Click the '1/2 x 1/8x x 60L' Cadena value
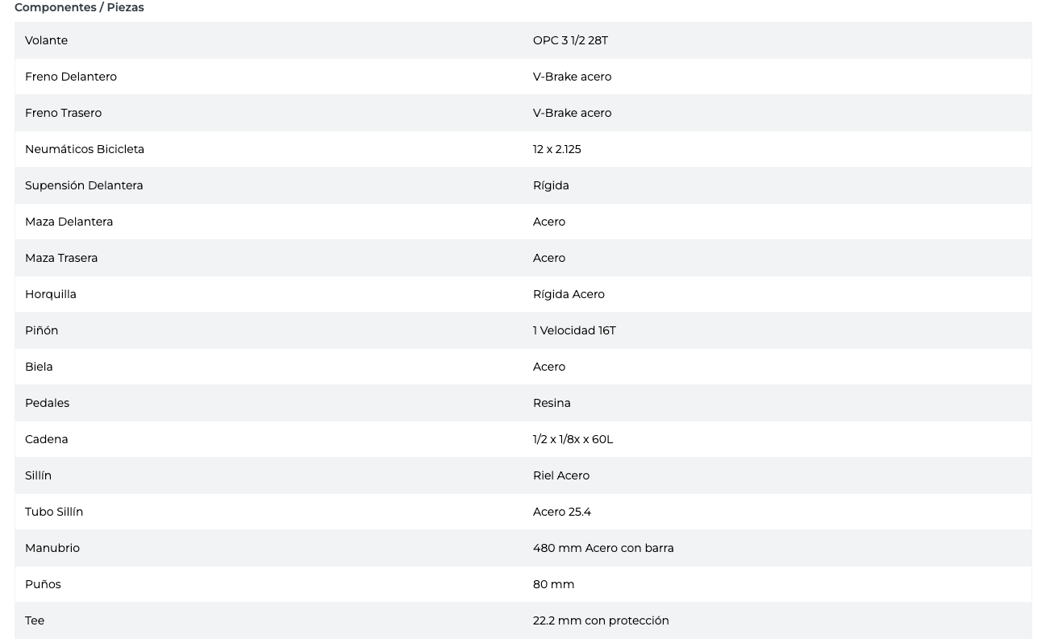Screen dimensions: 1050x639 573,439
